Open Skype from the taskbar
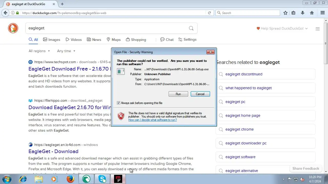 click(x=102, y=179)
